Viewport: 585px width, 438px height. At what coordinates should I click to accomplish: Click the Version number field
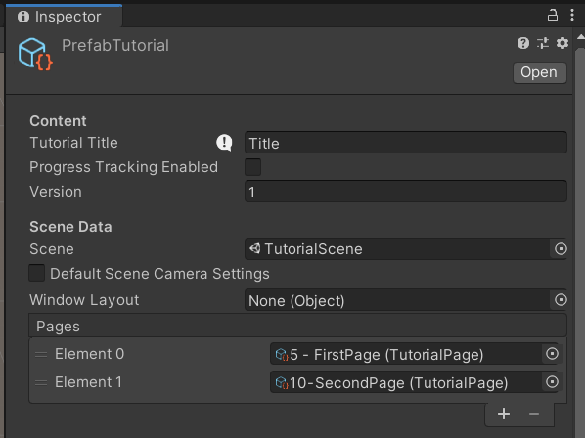pos(406,192)
